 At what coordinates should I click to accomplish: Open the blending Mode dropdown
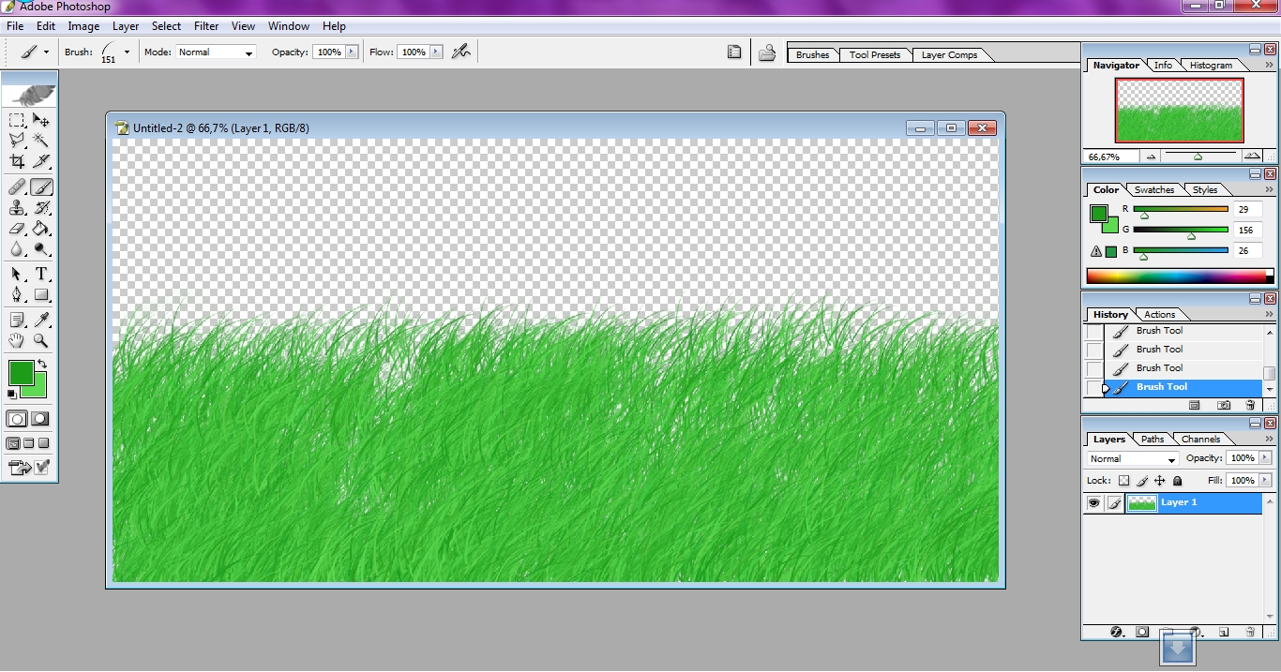coord(1130,459)
